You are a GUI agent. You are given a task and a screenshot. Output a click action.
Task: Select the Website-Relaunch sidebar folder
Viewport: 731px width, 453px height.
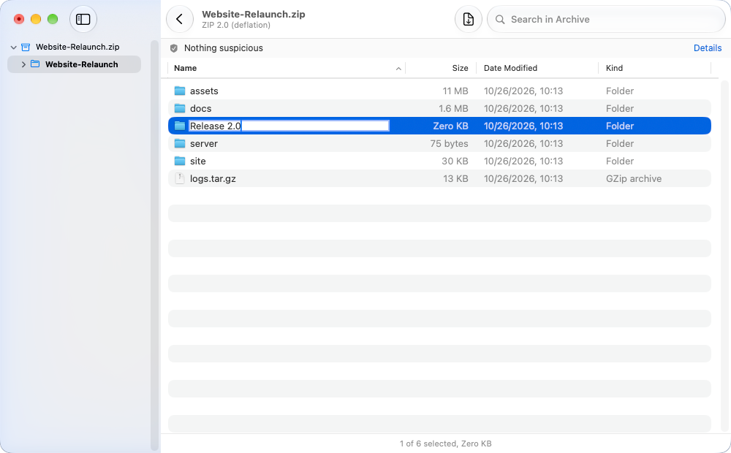(74, 64)
